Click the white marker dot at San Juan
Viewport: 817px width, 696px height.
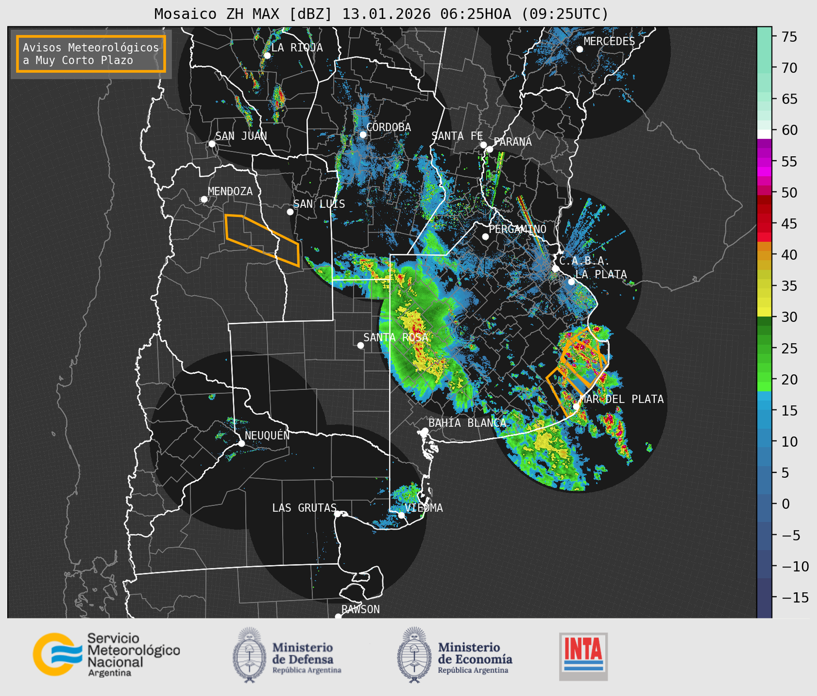(212, 144)
